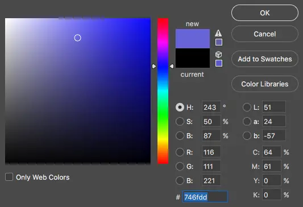The image size is (303, 207).
Task: Click the hue slider's left arrow handle
Action: coord(154,67)
